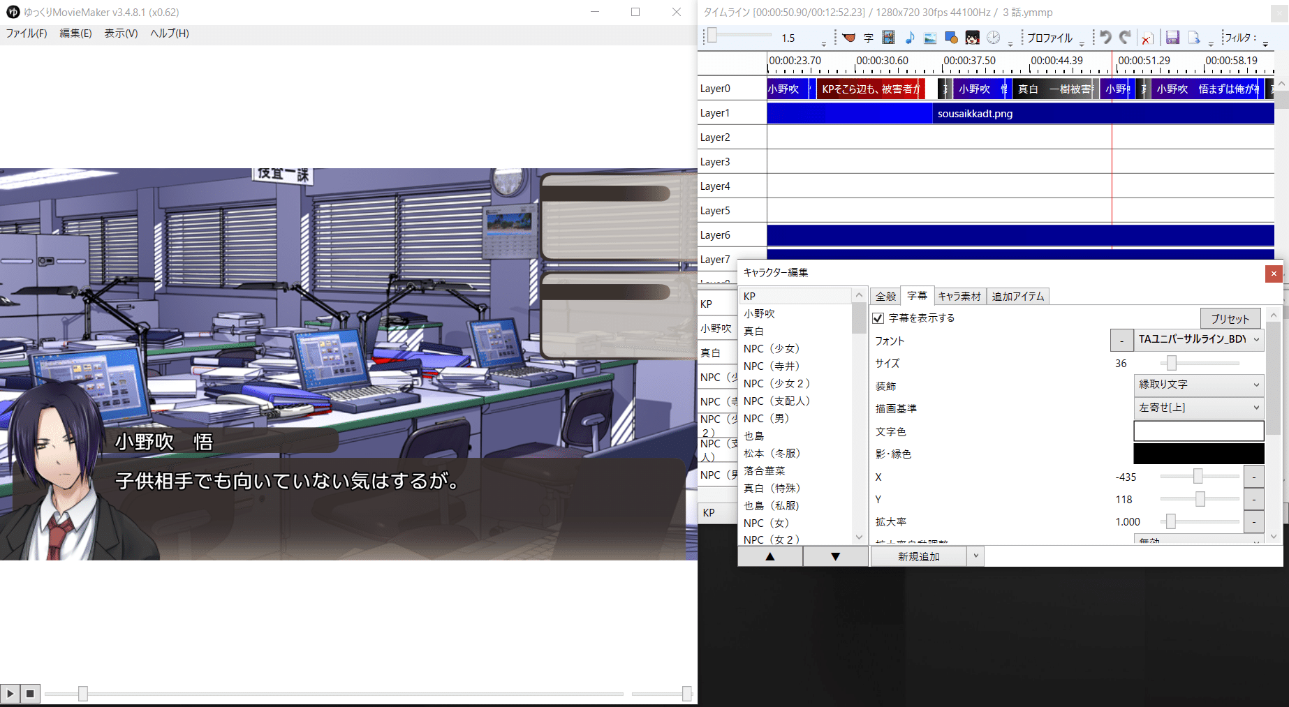Select the sousaikkadt.png clip on Layer1

click(1103, 113)
